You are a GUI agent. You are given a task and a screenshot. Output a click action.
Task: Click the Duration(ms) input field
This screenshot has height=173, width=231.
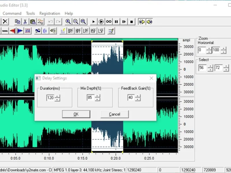click(50, 98)
